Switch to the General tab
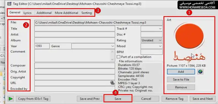 [15, 12]
